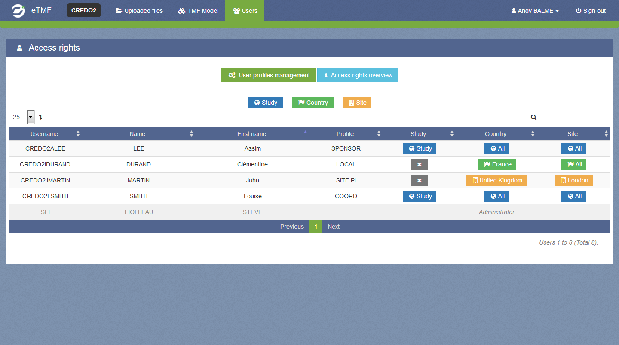The height and width of the screenshot is (345, 619).
Task: Open User profiles management
Action: pyautogui.click(x=268, y=75)
